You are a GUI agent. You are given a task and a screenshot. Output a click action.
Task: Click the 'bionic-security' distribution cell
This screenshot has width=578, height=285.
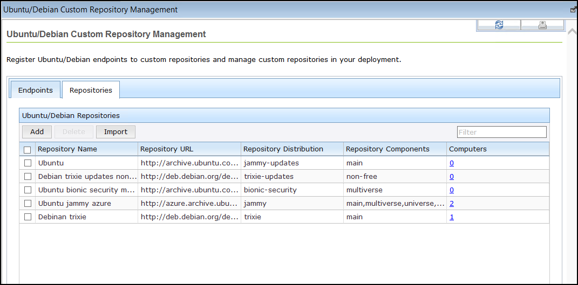tap(293, 190)
